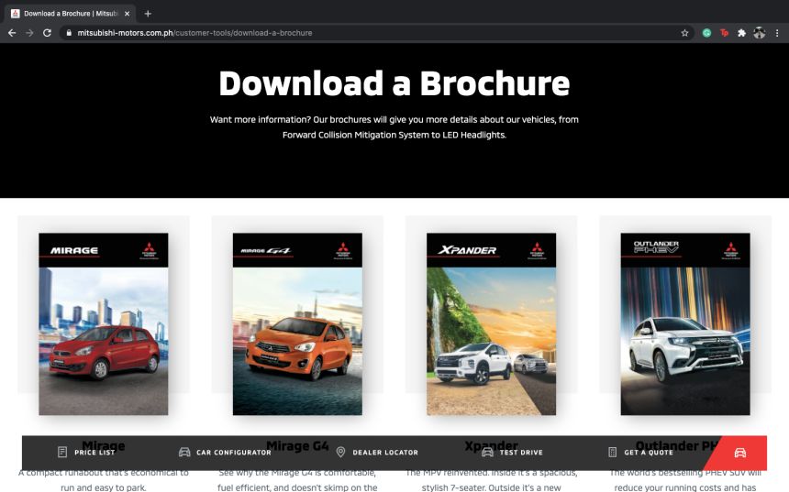This screenshot has height=492, width=789.
Task: Open the red Tp extension icon
Action: click(724, 33)
